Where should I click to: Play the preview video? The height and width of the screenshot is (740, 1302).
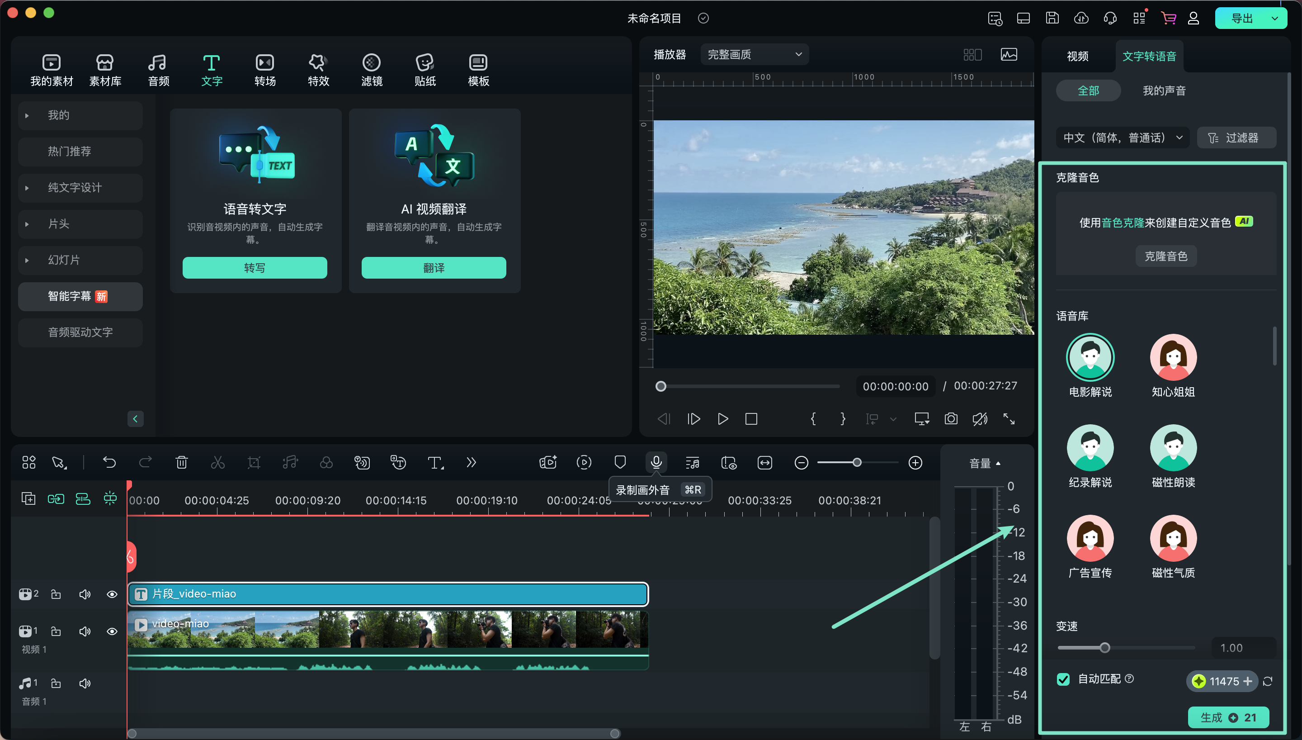[722, 419]
